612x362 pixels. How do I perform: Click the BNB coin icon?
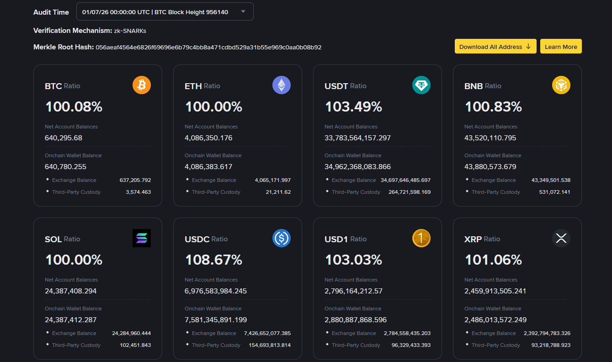tap(561, 85)
